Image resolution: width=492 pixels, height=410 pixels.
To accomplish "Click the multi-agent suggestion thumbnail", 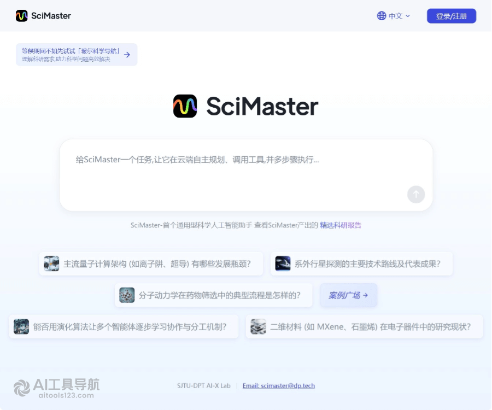I will [21, 326].
